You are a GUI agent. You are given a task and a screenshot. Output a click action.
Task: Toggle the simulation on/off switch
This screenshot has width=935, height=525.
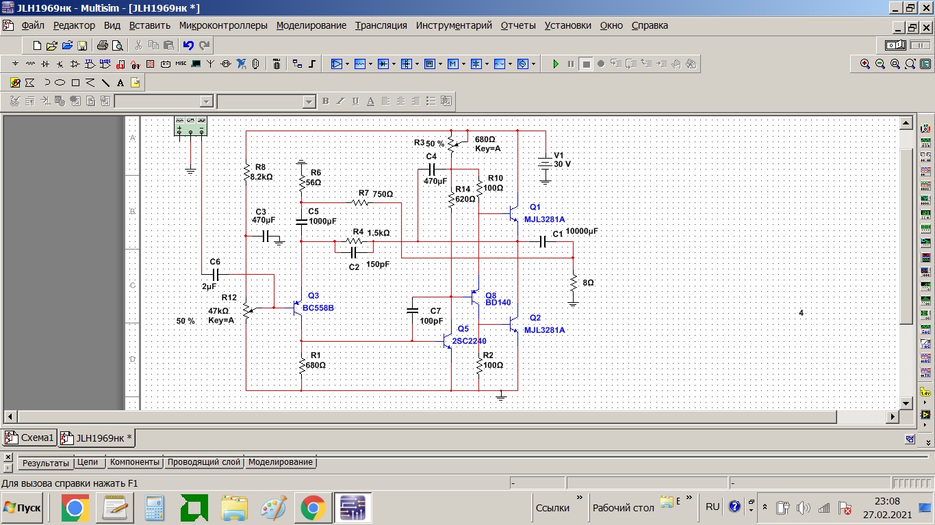click(896, 45)
